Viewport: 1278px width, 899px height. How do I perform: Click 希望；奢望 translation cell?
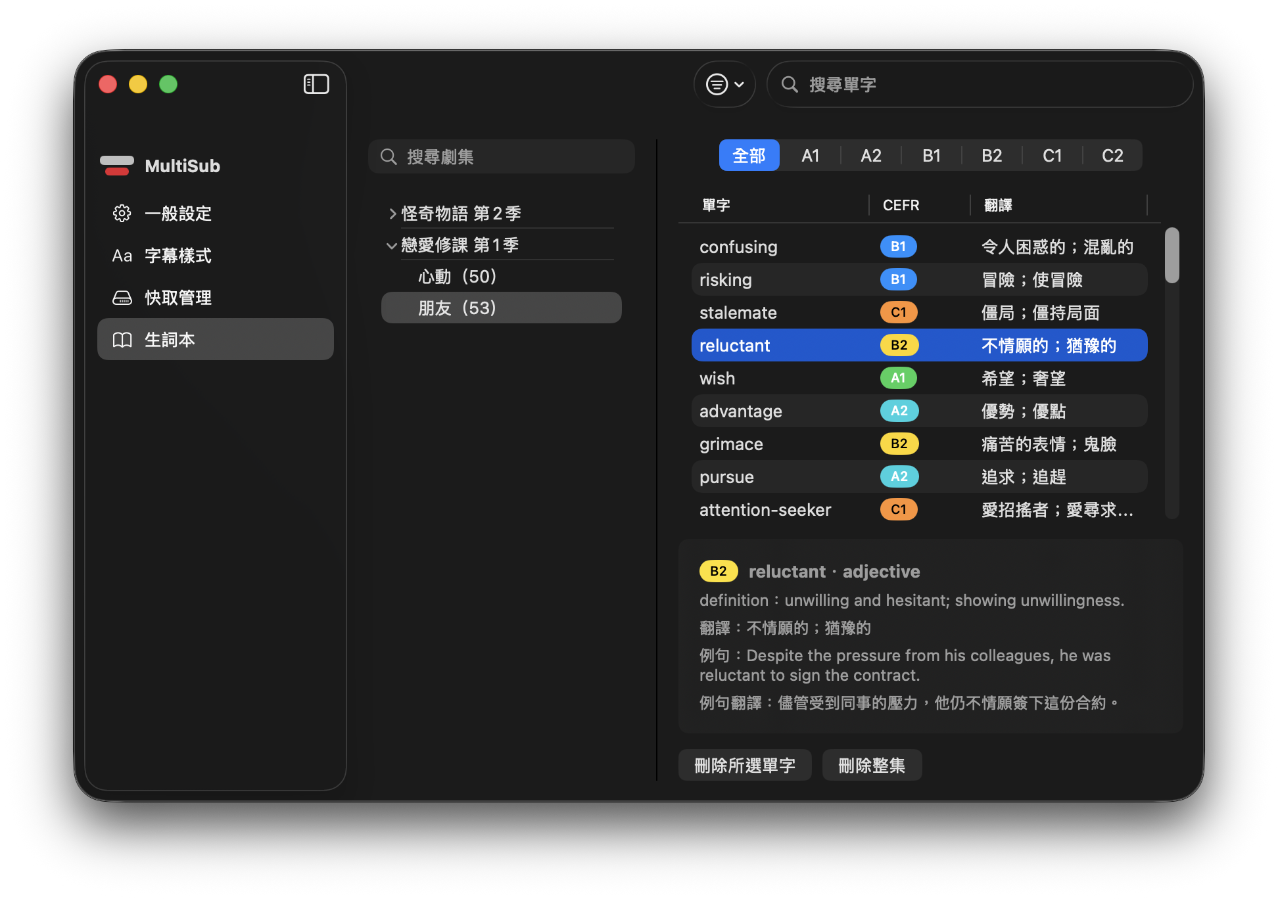point(1023,378)
